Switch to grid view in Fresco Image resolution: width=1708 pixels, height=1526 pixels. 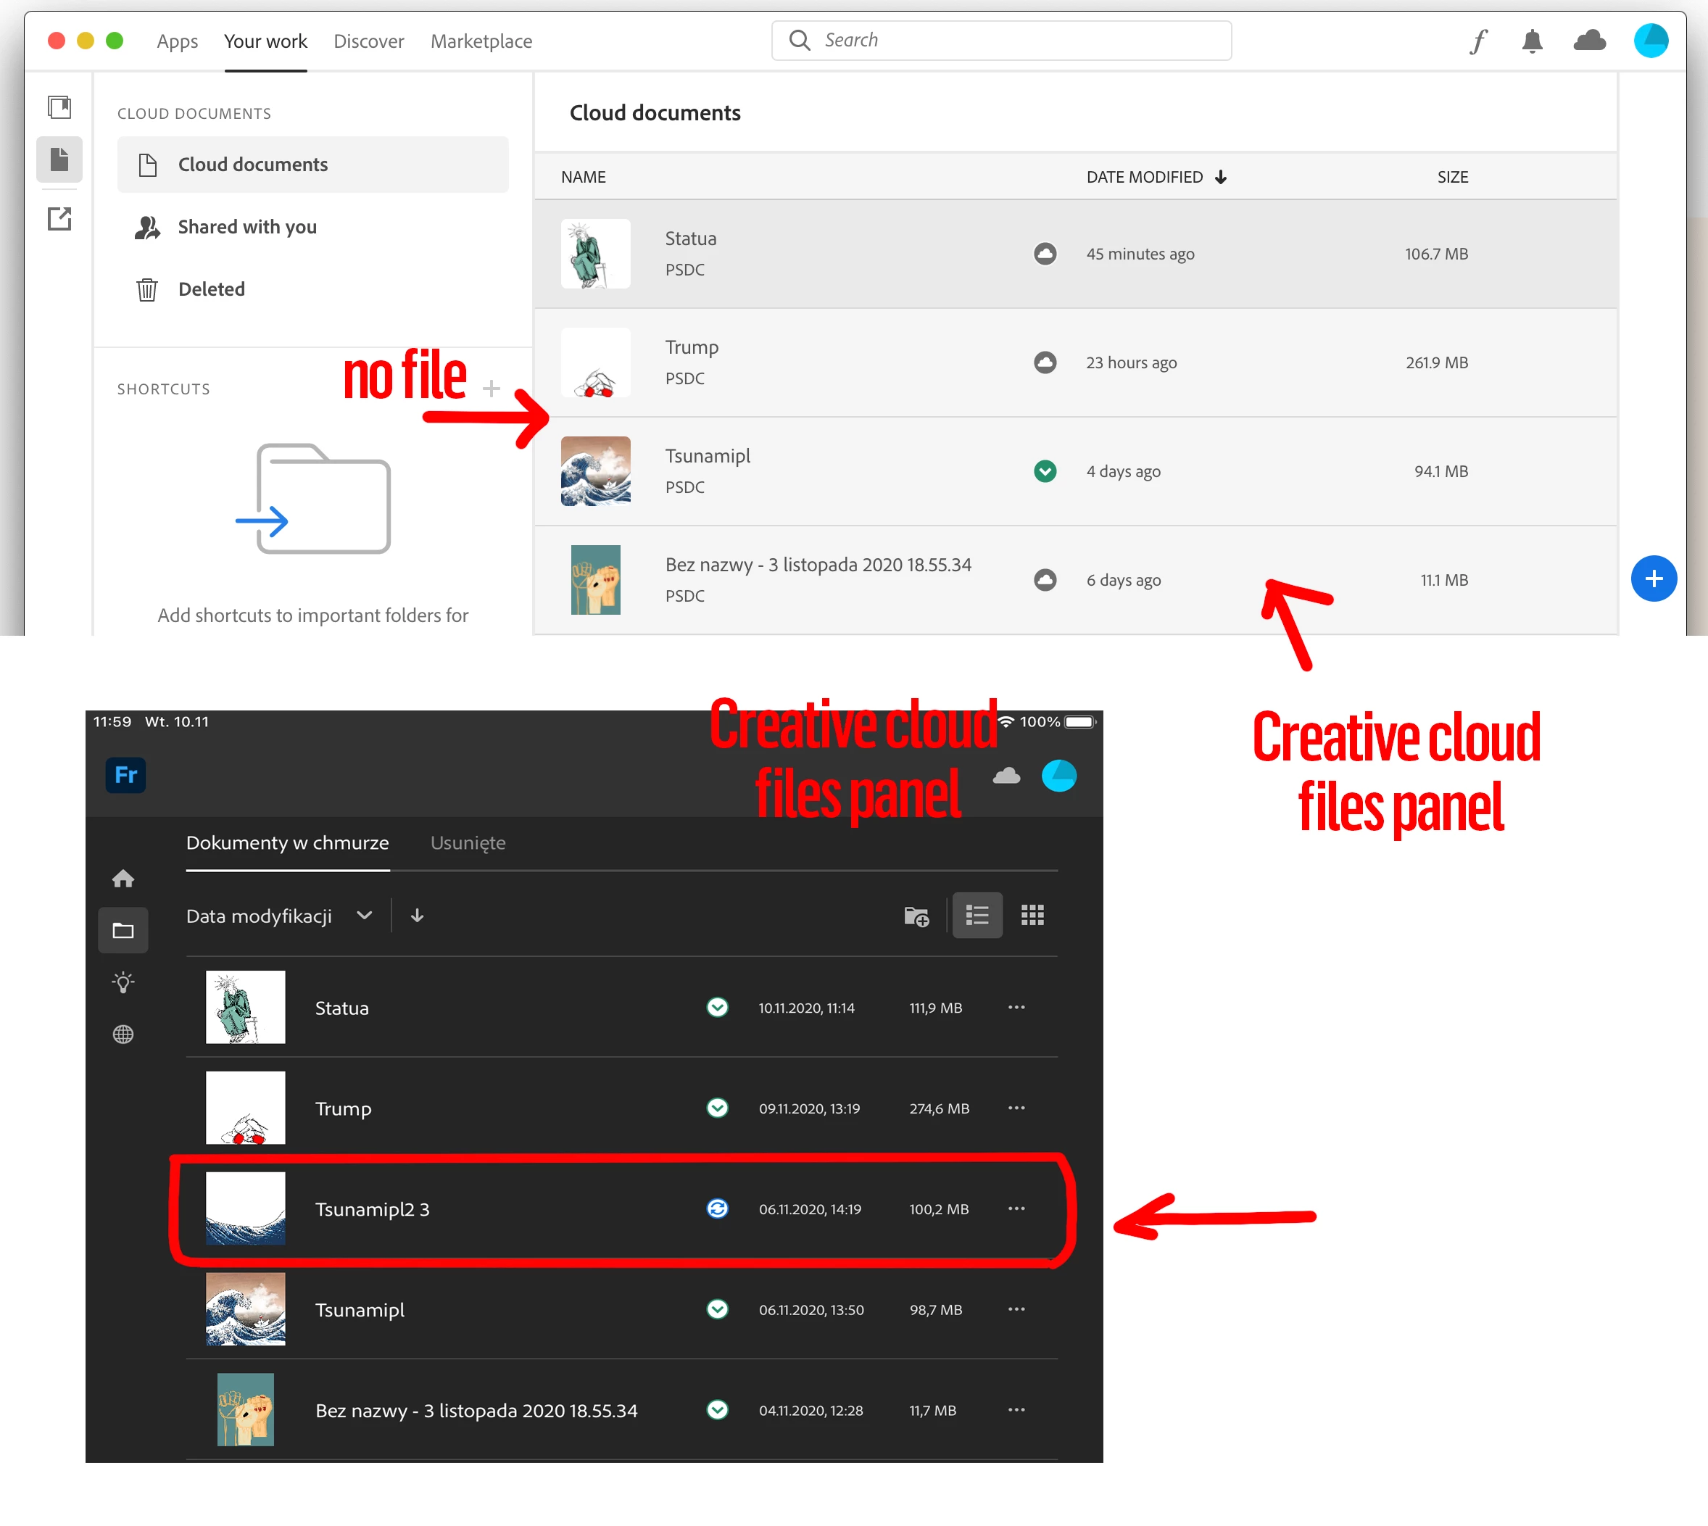point(1032,916)
